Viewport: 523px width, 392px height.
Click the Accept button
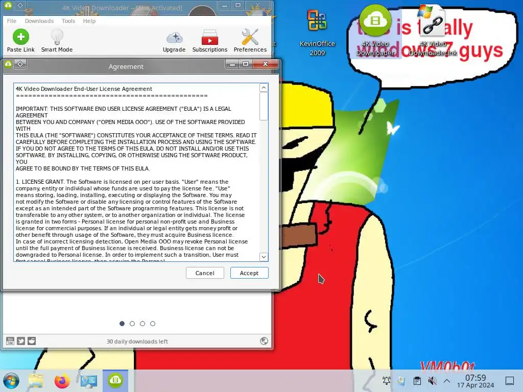click(x=249, y=273)
